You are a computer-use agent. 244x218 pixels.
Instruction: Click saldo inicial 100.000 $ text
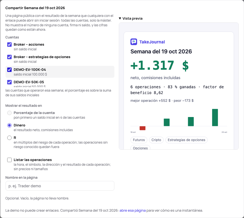tap(30, 74)
